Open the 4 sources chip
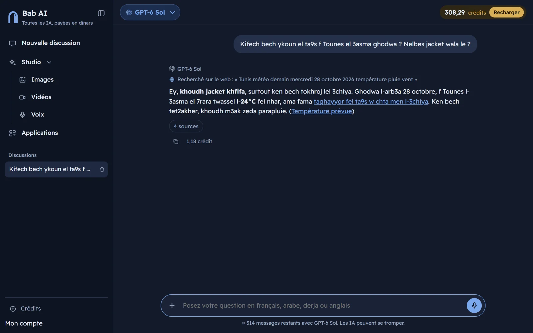The height and width of the screenshot is (333, 533). point(186,126)
